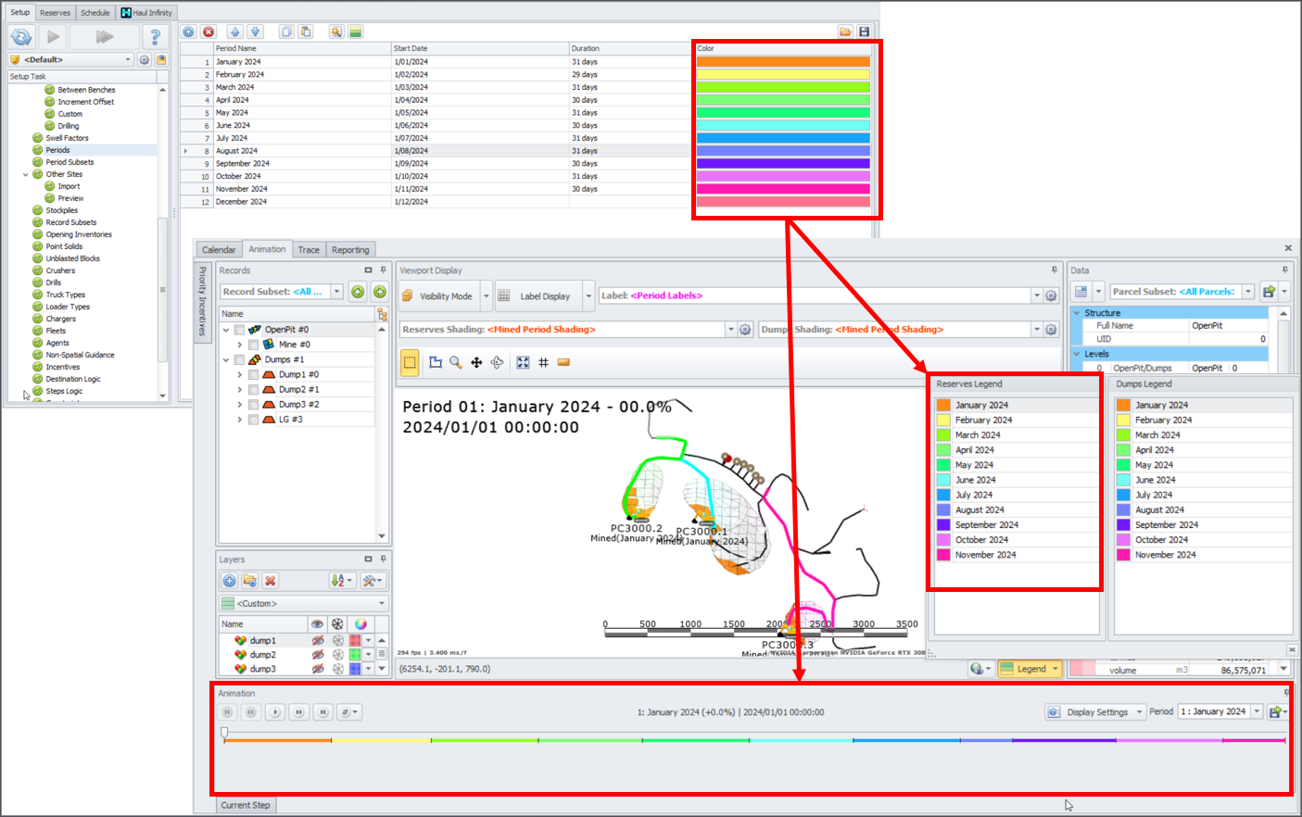The width and height of the screenshot is (1302, 817).
Task: Expand the Dump1 #0 tree node
Action: (240, 375)
